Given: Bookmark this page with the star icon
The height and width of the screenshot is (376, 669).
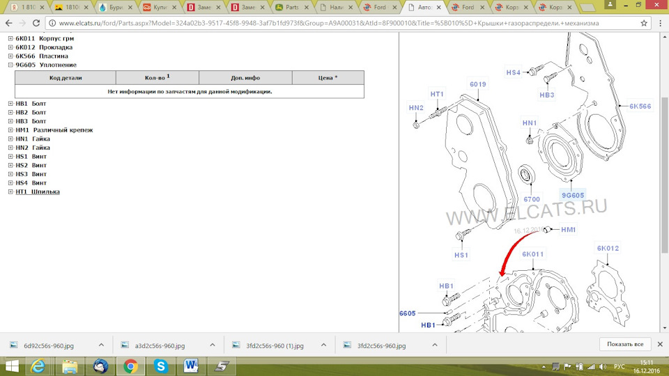Looking at the screenshot, I should pyautogui.click(x=643, y=23).
